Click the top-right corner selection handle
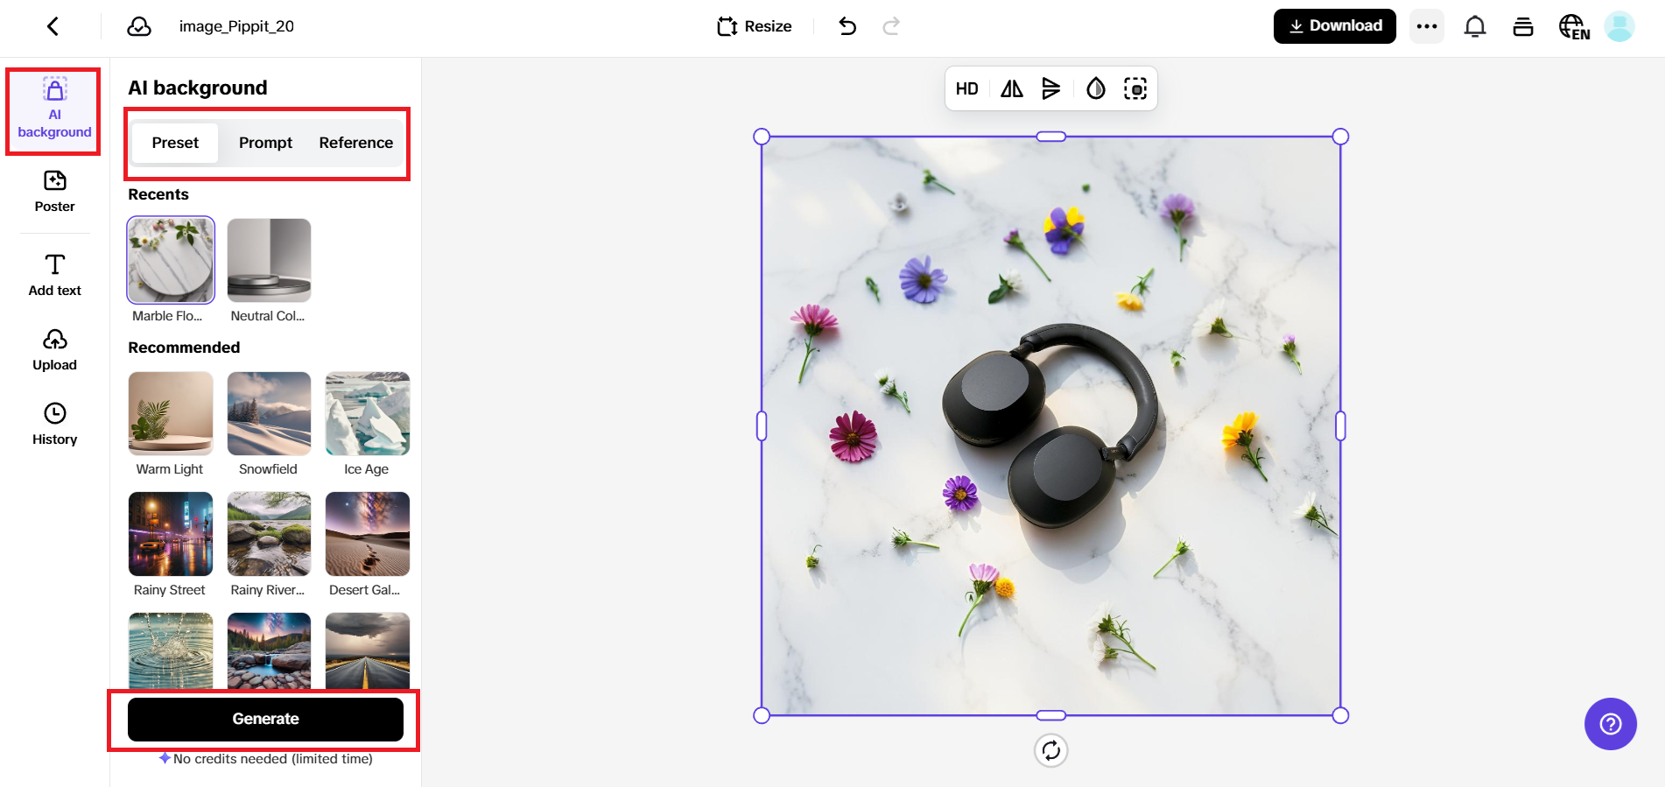Screen dimensions: 1665x787 pyautogui.click(x=1340, y=137)
